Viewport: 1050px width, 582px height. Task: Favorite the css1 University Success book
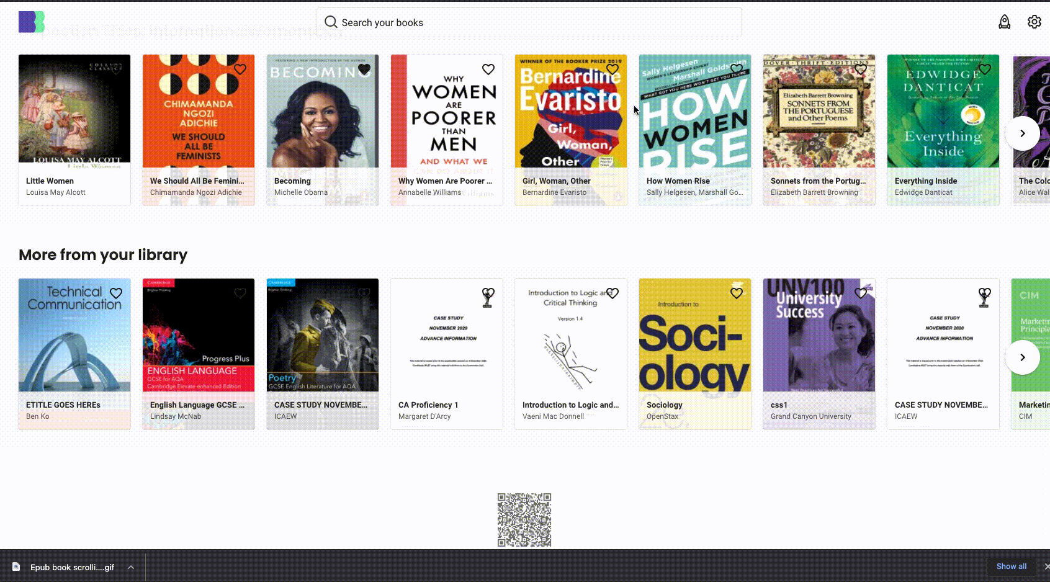pos(861,293)
